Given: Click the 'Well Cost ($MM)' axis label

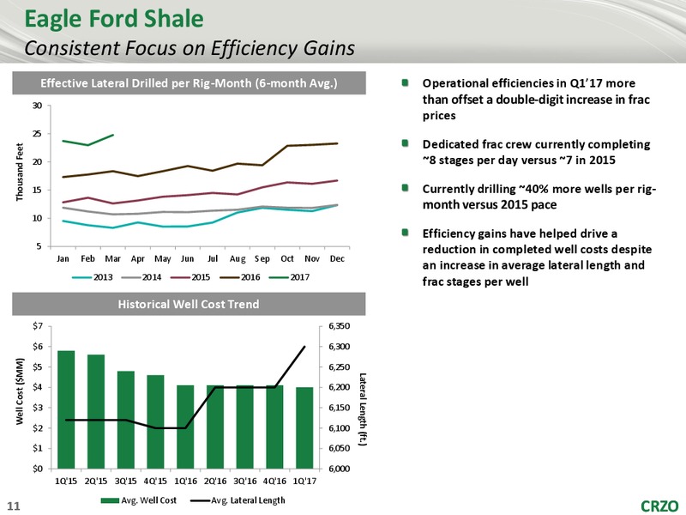Looking at the screenshot, I should tap(19, 391).
